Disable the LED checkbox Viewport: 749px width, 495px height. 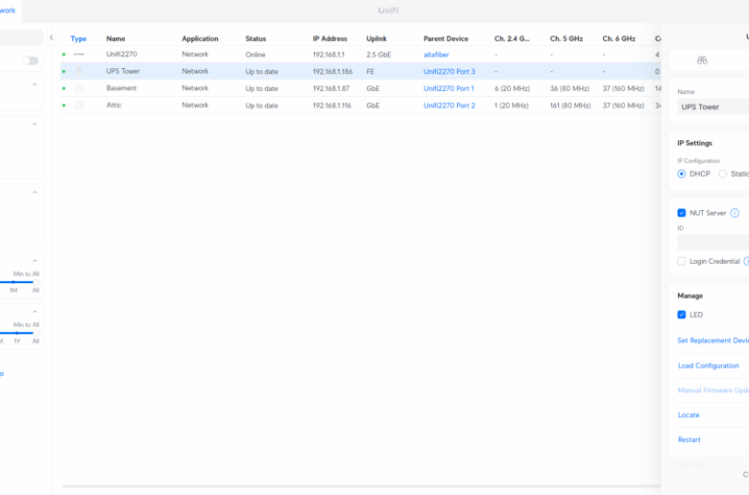[682, 315]
